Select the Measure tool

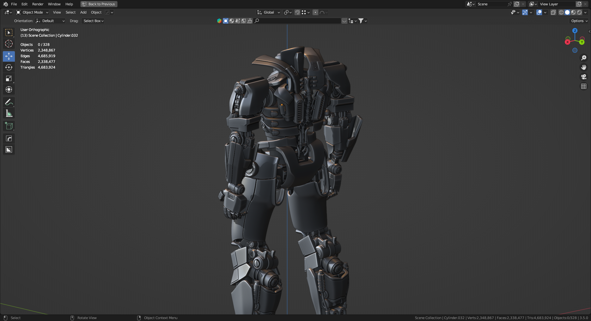coord(9,113)
